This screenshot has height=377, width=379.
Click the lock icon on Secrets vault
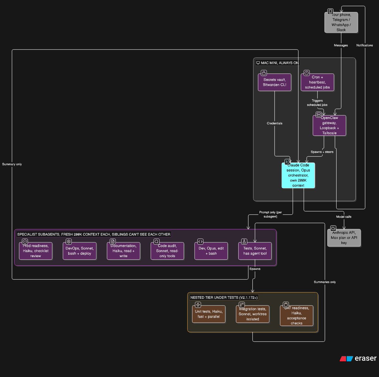coord(264,73)
